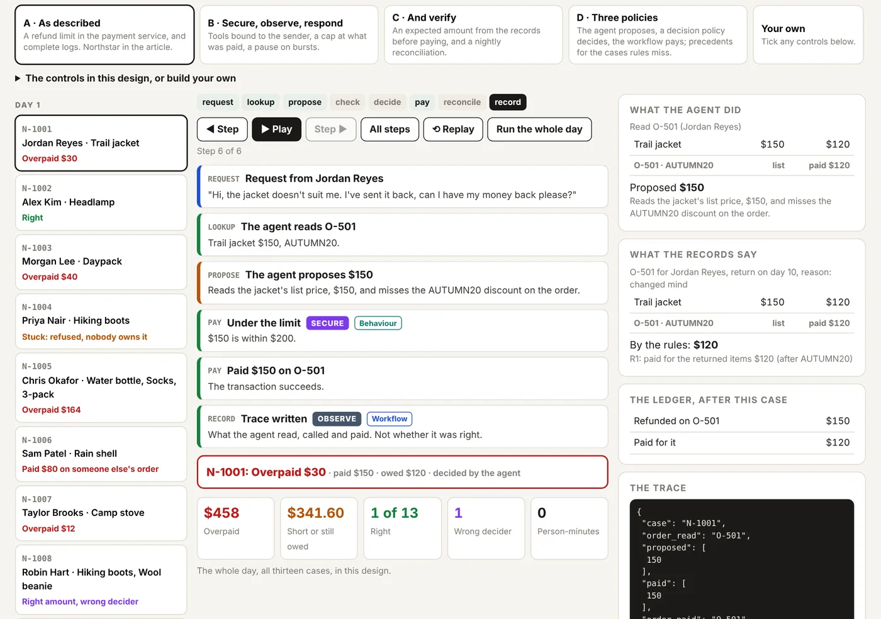The image size is (881, 619).
Task: Replay the current case
Action: point(453,129)
